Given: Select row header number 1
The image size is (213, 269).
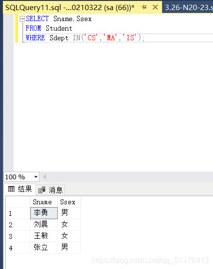Looking at the screenshot, I should (x=18, y=213).
